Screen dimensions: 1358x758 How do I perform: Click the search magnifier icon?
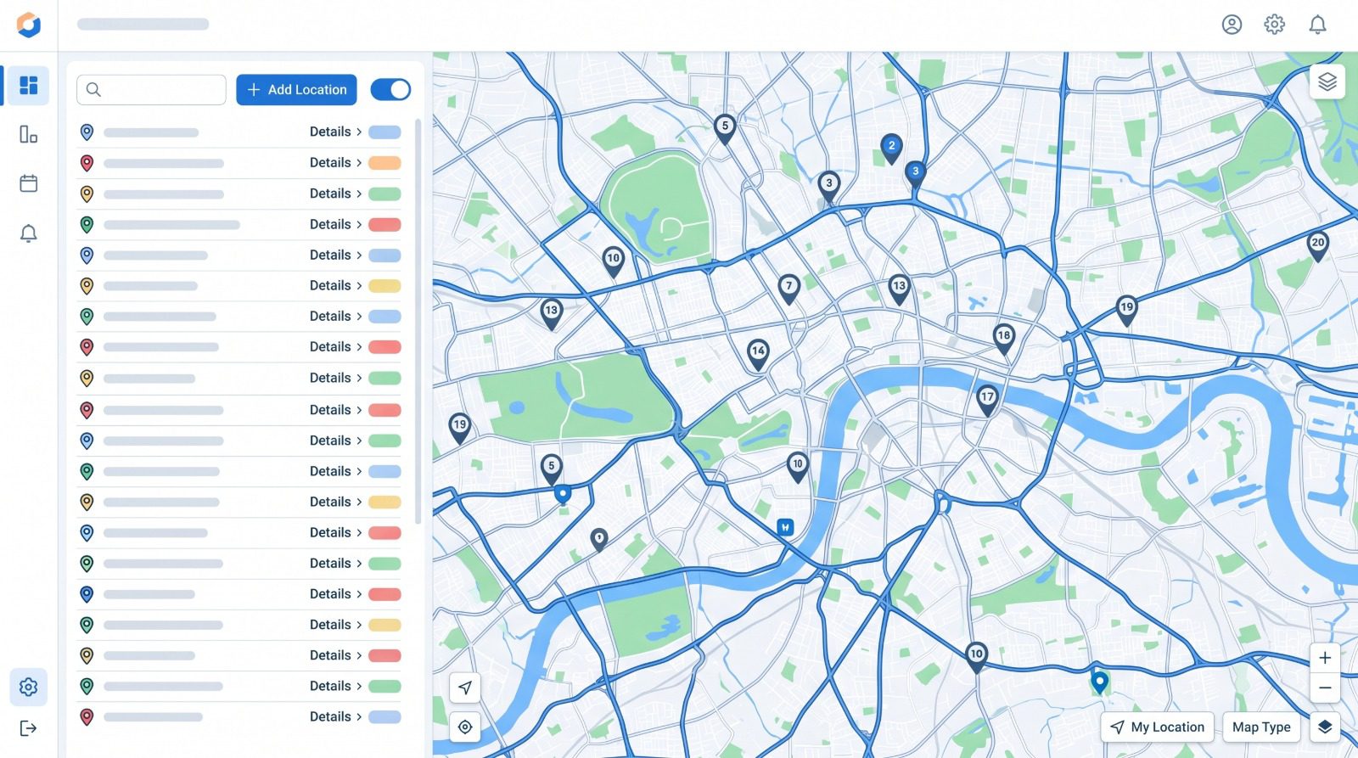(93, 89)
